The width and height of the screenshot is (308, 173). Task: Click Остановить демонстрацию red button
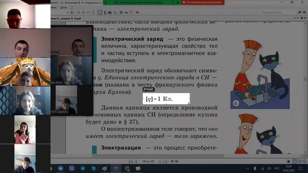click(203, 2)
